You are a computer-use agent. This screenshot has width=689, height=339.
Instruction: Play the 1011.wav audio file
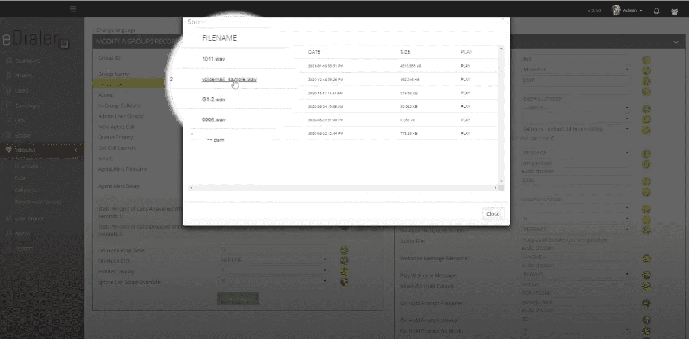(x=465, y=66)
